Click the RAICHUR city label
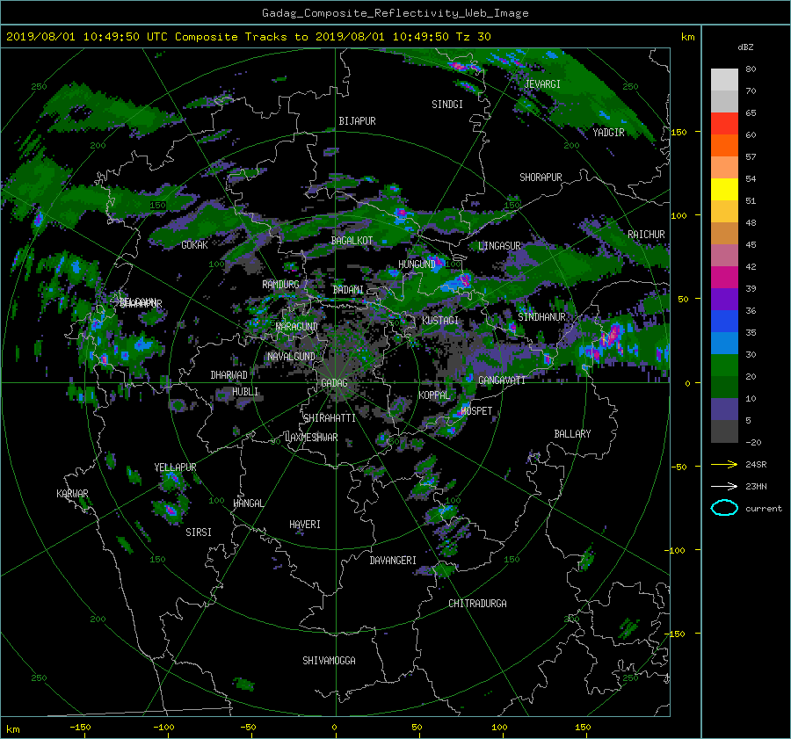This screenshot has width=791, height=739. [x=646, y=235]
